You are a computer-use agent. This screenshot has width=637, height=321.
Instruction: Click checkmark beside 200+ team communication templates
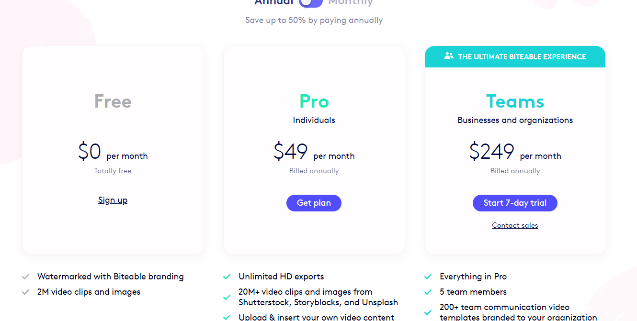[x=428, y=312]
